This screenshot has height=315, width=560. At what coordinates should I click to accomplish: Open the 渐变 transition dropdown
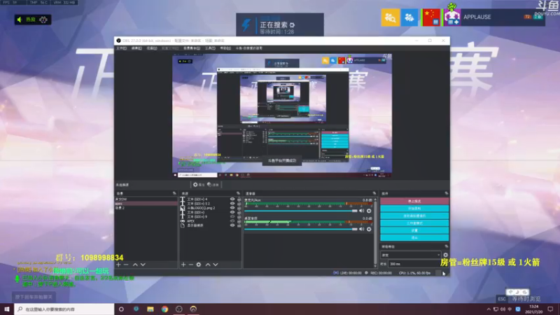[411, 255]
